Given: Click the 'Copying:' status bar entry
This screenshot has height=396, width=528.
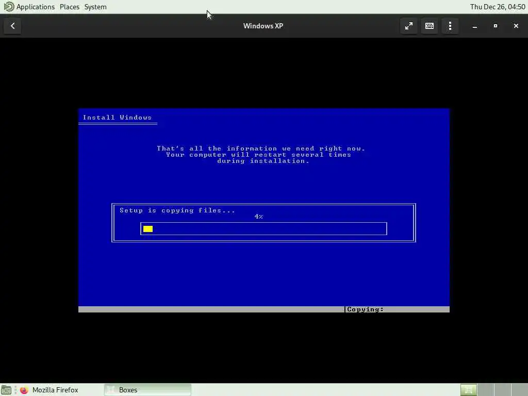Looking at the screenshot, I should pos(366,309).
